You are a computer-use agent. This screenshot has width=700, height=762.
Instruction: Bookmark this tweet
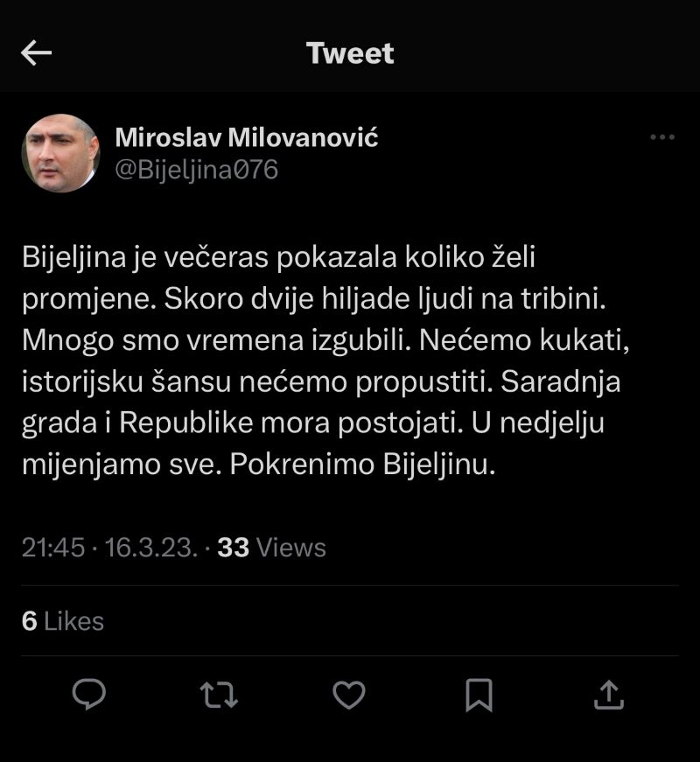(x=479, y=696)
